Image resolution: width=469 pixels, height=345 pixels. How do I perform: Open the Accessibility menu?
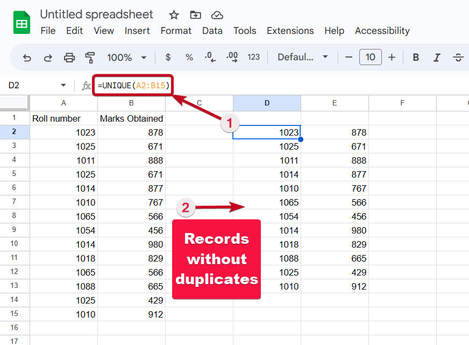(x=382, y=31)
